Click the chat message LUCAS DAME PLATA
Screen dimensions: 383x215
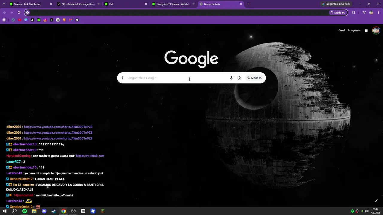click(50, 179)
